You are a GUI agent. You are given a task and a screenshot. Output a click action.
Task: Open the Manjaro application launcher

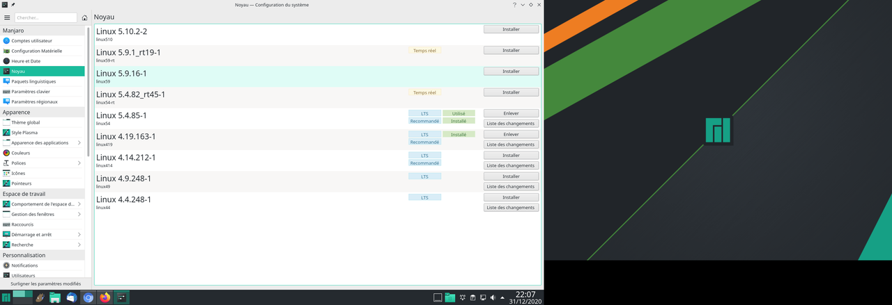tap(6, 297)
